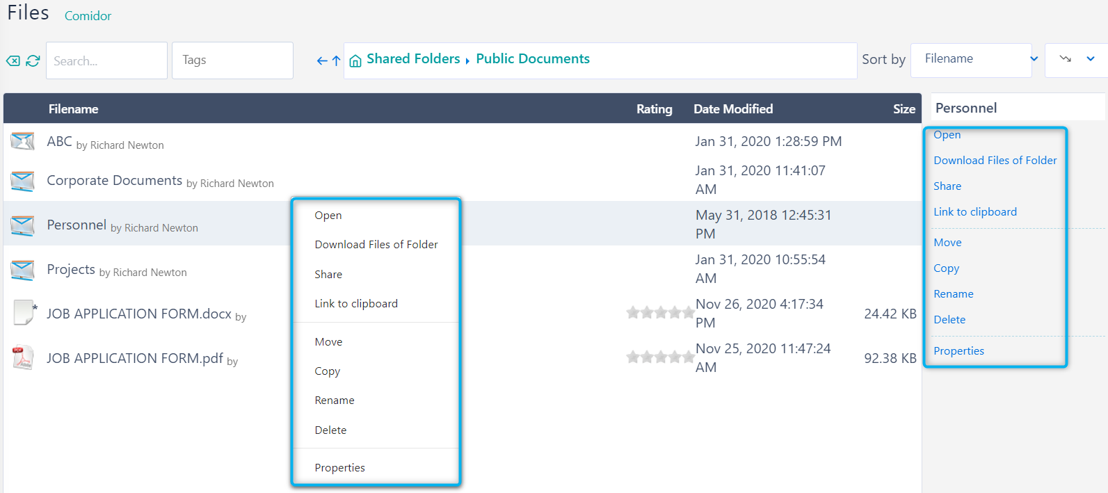Click Rename link in the side panel
This screenshot has height=493, width=1108.
pyautogui.click(x=954, y=294)
